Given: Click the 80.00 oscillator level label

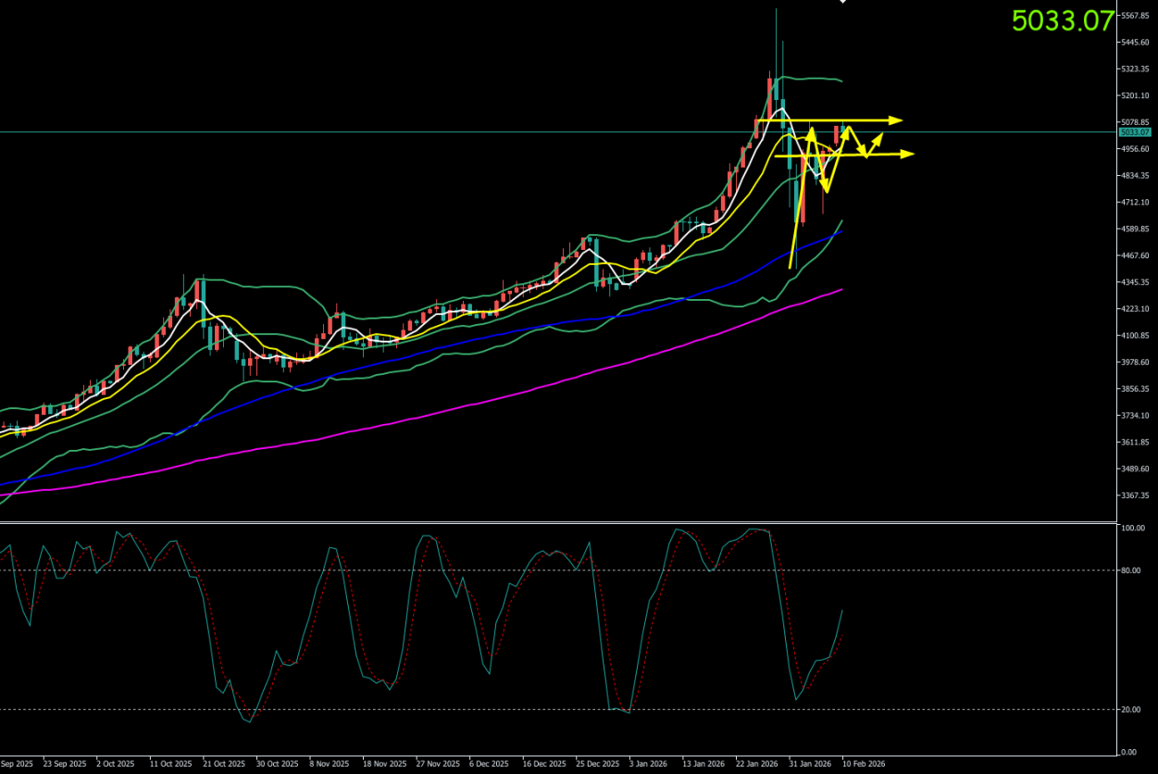Looking at the screenshot, I should point(1130,570).
